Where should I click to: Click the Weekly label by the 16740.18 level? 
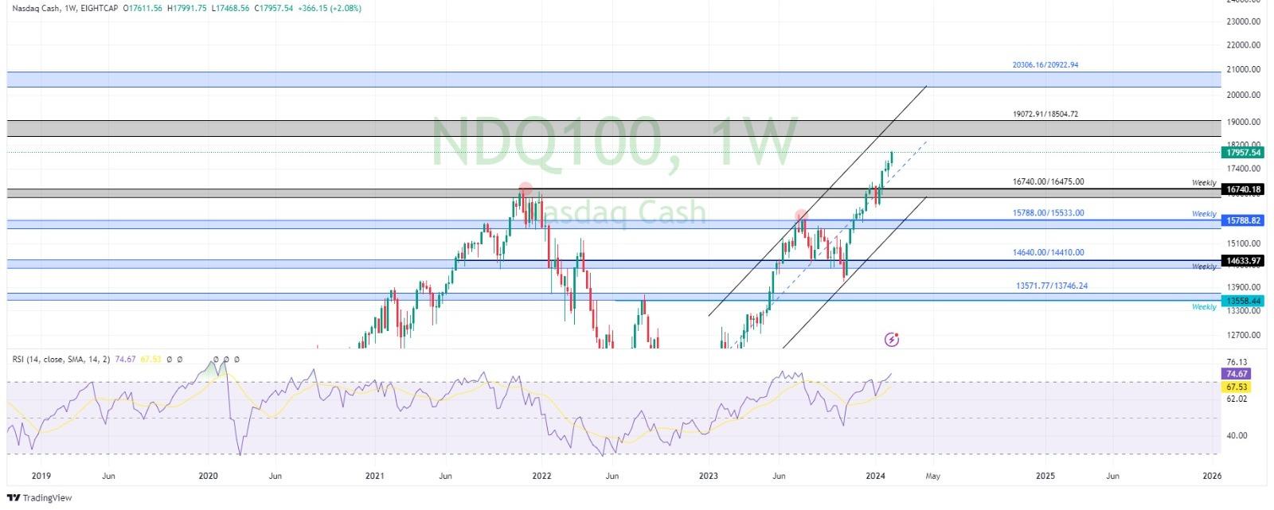[x=1204, y=183]
